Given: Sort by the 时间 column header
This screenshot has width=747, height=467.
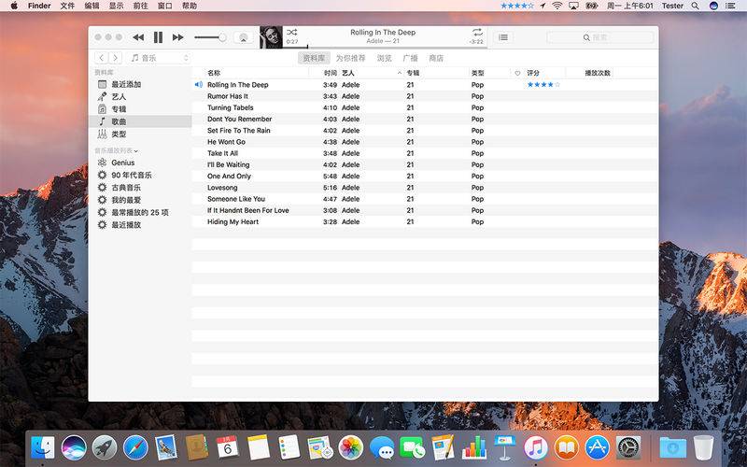Looking at the screenshot, I should (x=330, y=73).
